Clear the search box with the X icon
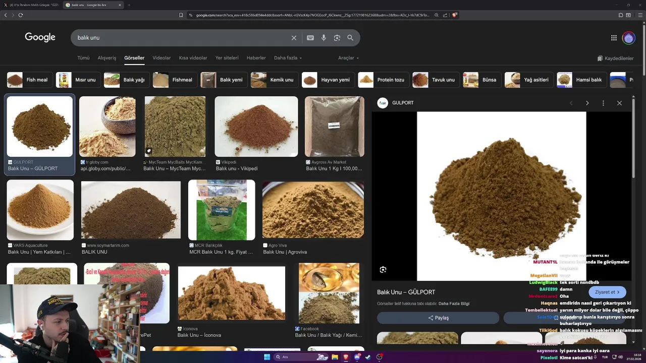 click(294, 38)
